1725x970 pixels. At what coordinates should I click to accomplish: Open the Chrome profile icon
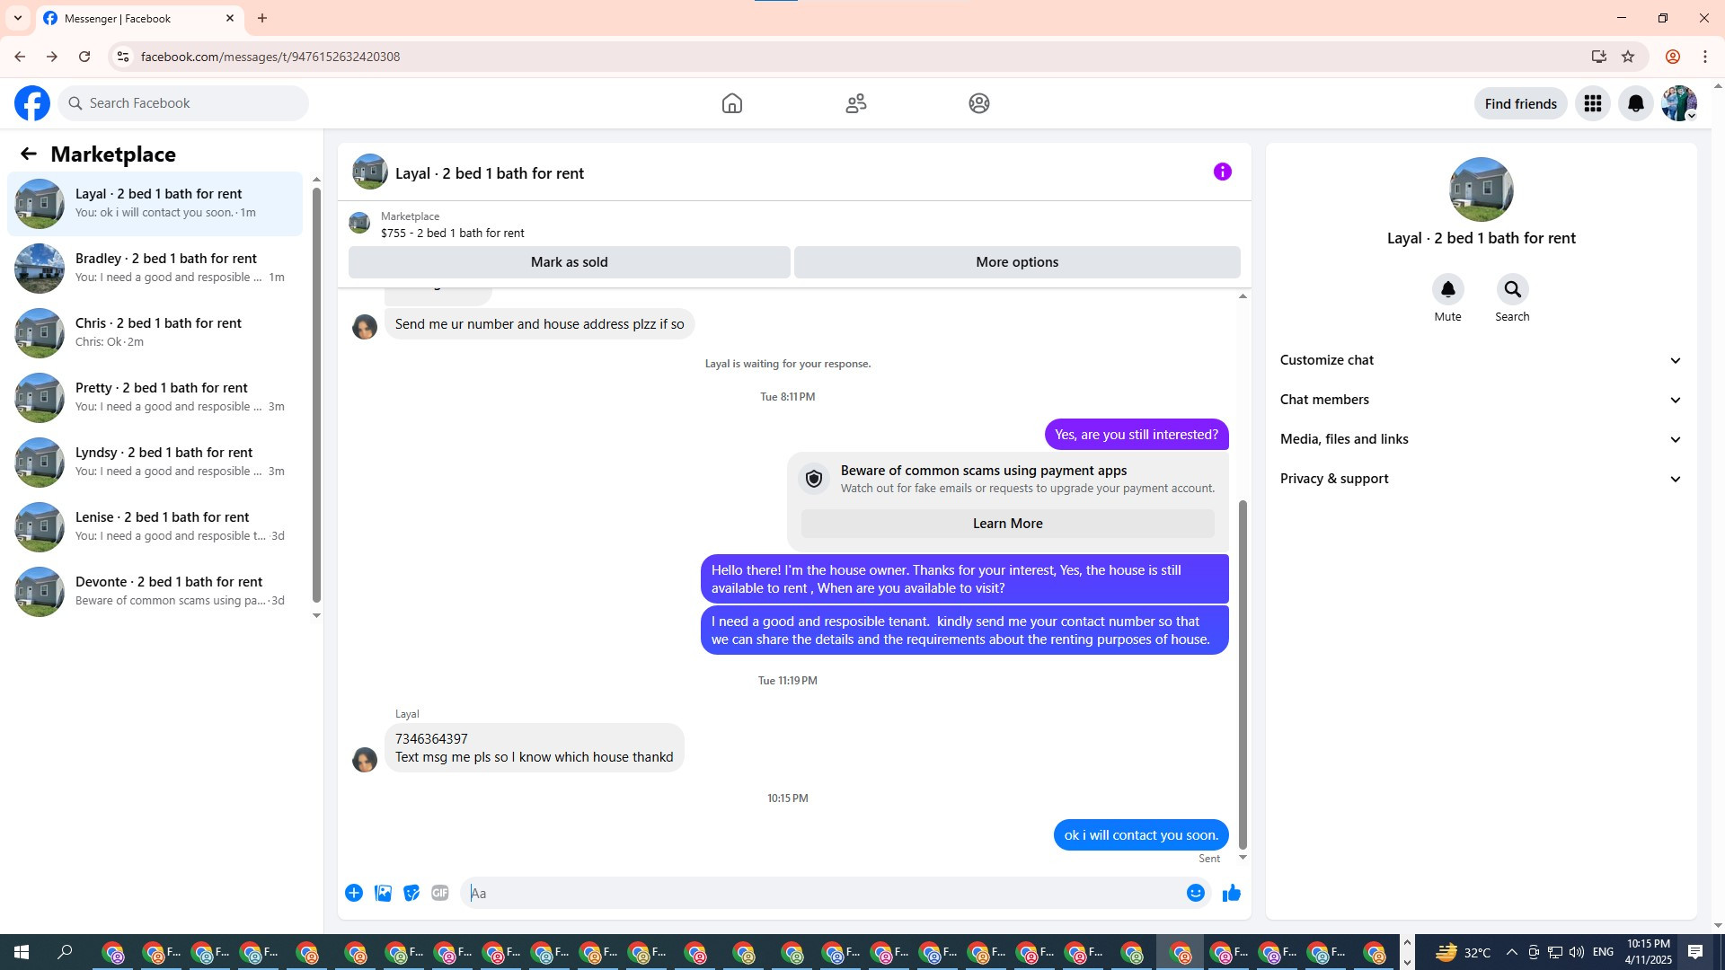coord(1673,57)
